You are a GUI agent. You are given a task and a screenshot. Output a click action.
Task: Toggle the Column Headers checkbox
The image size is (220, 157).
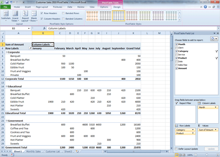[x=41, y=19]
